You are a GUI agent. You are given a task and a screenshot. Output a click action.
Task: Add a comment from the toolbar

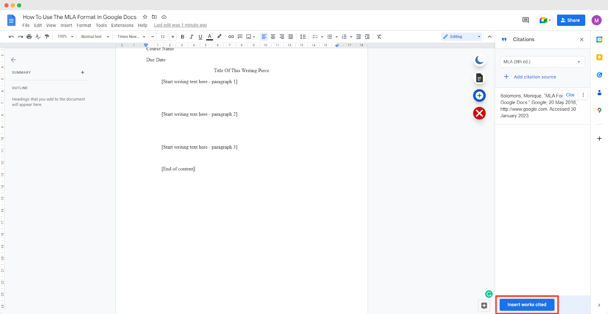tap(240, 37)
